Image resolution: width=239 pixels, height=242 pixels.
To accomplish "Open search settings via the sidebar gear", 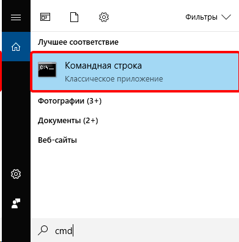I will 16,174.
